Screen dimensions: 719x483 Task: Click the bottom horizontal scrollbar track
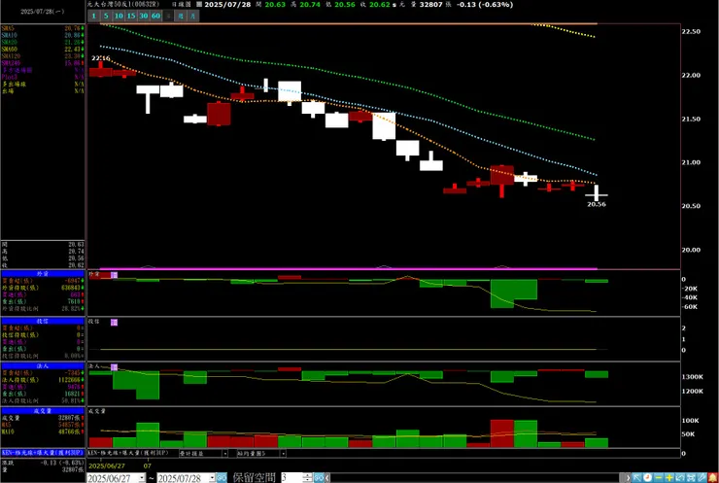[x=475, y=477]
